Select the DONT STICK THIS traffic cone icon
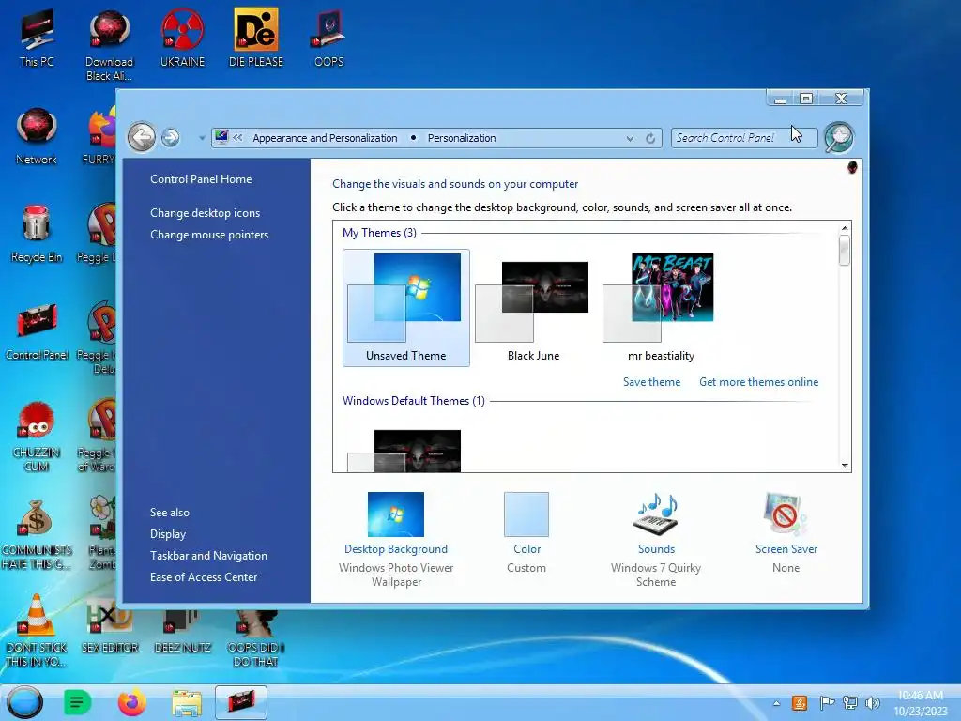This screenshot has height=721, width=961. click(x=37, y=632)
